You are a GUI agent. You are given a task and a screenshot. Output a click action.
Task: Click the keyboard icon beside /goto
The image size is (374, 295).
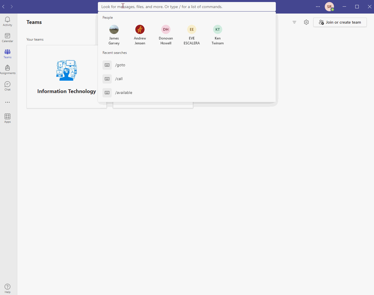coord(107,65)
